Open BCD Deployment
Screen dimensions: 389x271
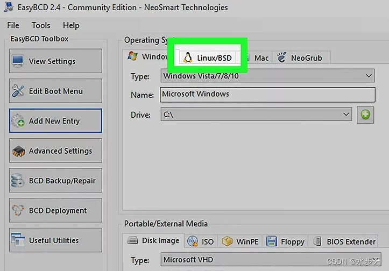click(x=55, y=210)
